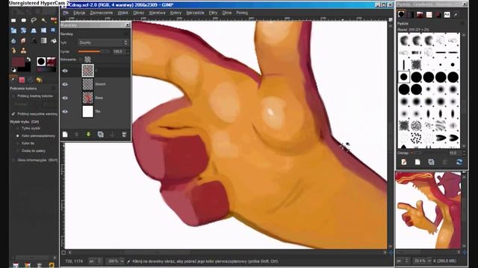Open Zaznaczenie menu
The height and width of the screenshot is (268, 478).
102,13
